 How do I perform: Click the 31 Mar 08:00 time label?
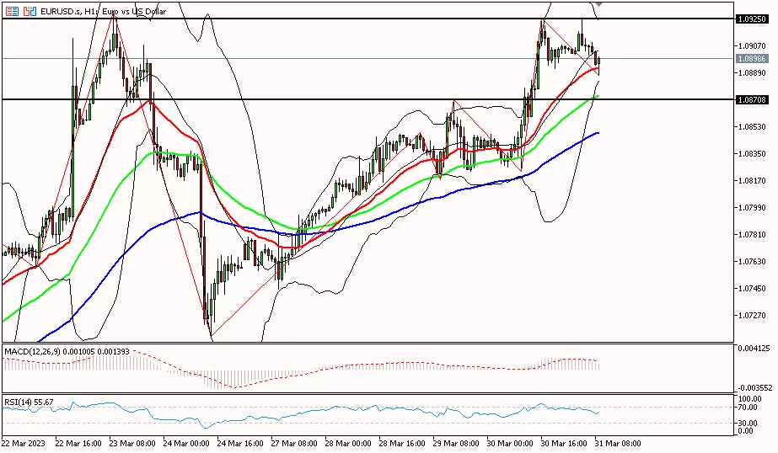pos(618,443)
